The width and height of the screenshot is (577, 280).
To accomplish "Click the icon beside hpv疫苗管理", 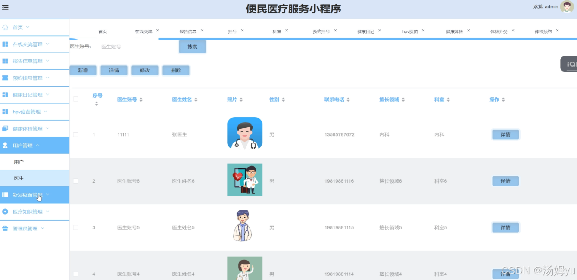I will pos(5,112).
